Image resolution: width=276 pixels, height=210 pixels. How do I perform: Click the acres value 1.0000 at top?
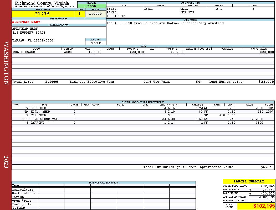(x=95, y=14)
